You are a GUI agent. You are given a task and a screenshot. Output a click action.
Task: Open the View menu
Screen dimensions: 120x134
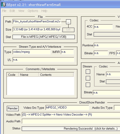pyautogui.click(x=21, y=11)
